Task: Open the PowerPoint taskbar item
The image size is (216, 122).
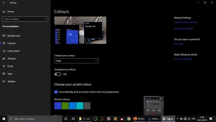Action: pyautogui.click(x=139, y=119)
